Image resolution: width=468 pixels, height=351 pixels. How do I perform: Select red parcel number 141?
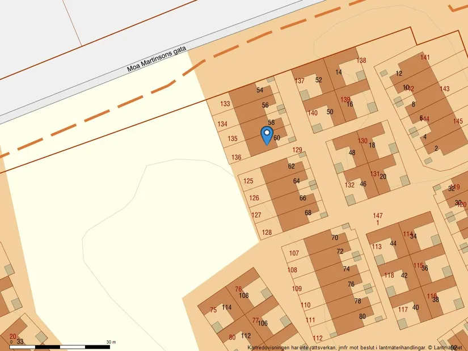pyautogui.click(x=425, y=57)
